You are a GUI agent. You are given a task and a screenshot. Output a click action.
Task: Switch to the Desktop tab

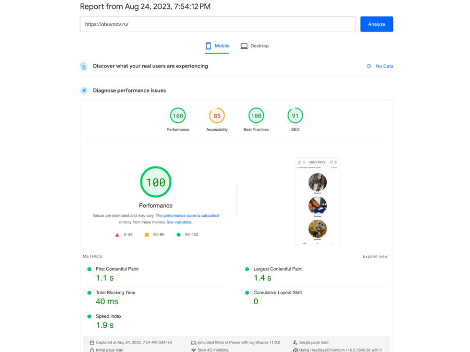(x=255, y=46)
